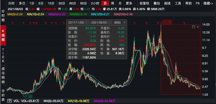Toggle the 叠加 overlay option

tap(157, 3)
